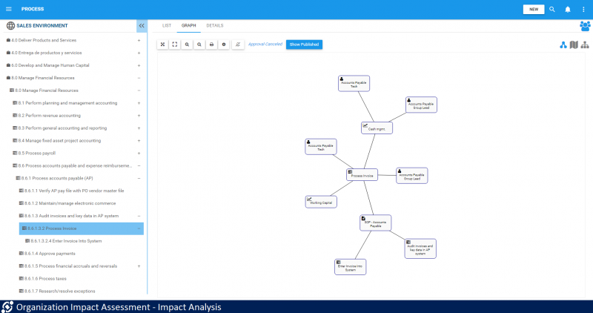Click the zoom in graph tool
593x313 pixels.
point(187,45)
